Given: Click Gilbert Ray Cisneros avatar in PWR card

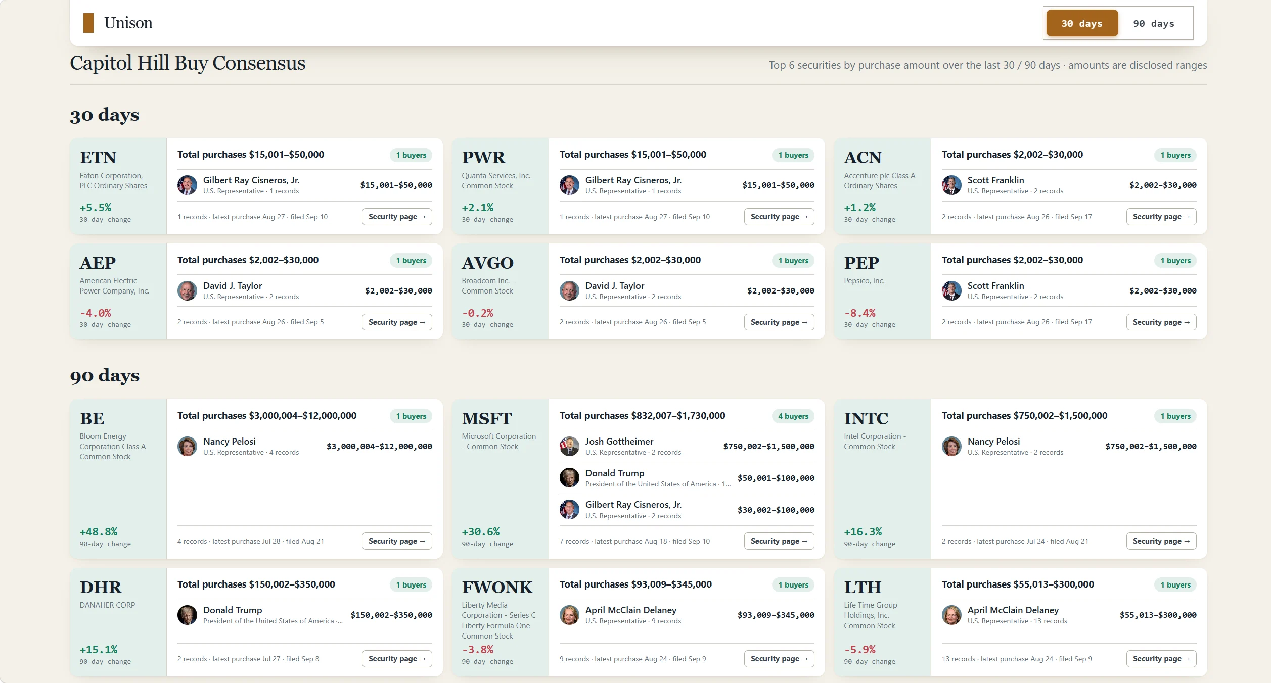Looking at the screenshot, I should pyautogui.click(x=569, y=185).
